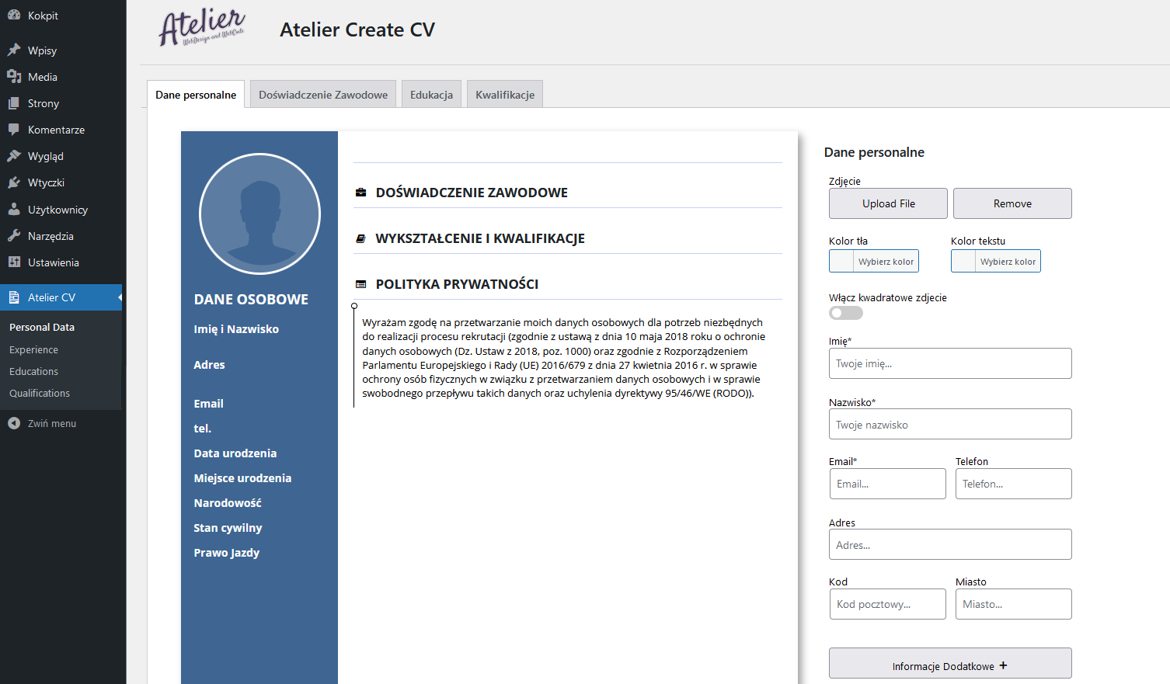Click the Ustawienia settings icon

[x=14, y=262]
